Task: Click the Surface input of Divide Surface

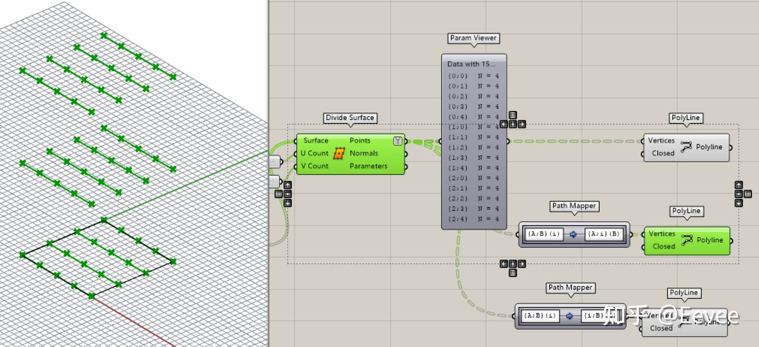Action: [x=316, y=141]
